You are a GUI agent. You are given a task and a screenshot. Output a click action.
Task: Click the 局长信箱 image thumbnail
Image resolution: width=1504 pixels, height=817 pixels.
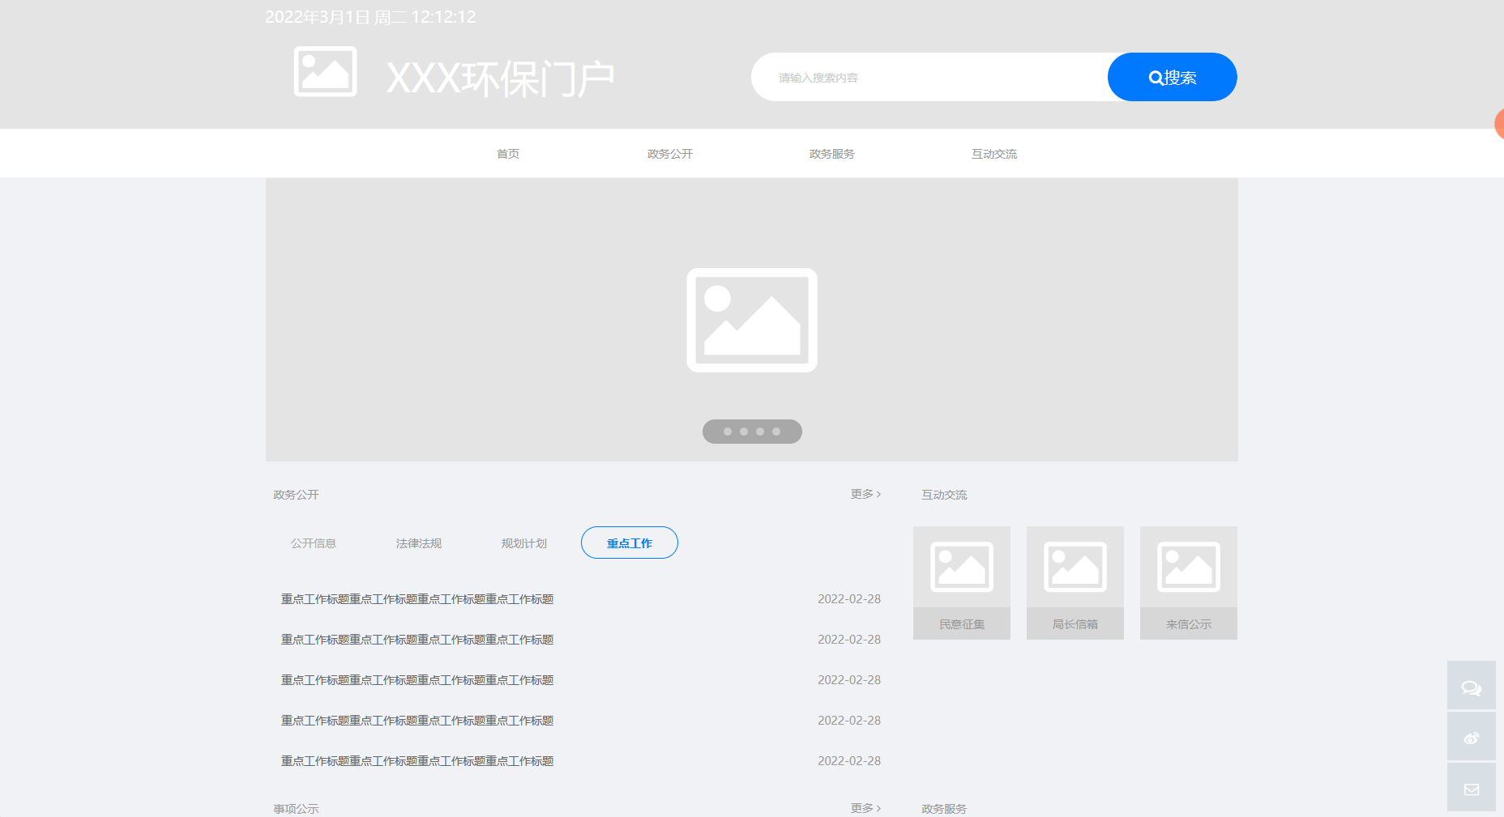[x=1075, y=567]
